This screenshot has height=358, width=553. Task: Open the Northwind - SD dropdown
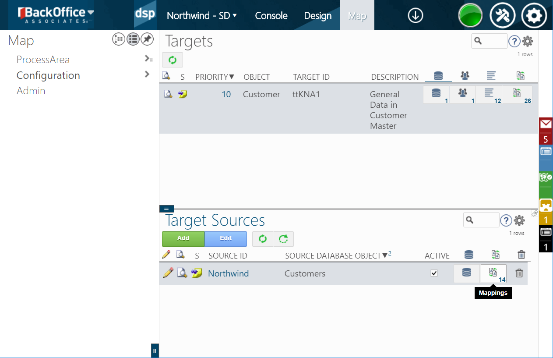201,16
